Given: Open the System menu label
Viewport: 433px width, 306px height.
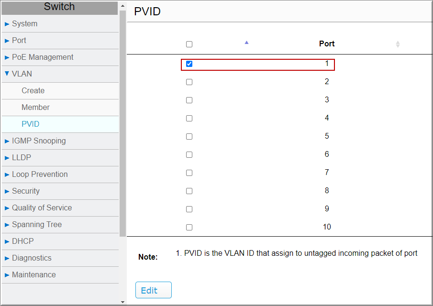Looking at the screenshot, I should [x=24, y=24].
